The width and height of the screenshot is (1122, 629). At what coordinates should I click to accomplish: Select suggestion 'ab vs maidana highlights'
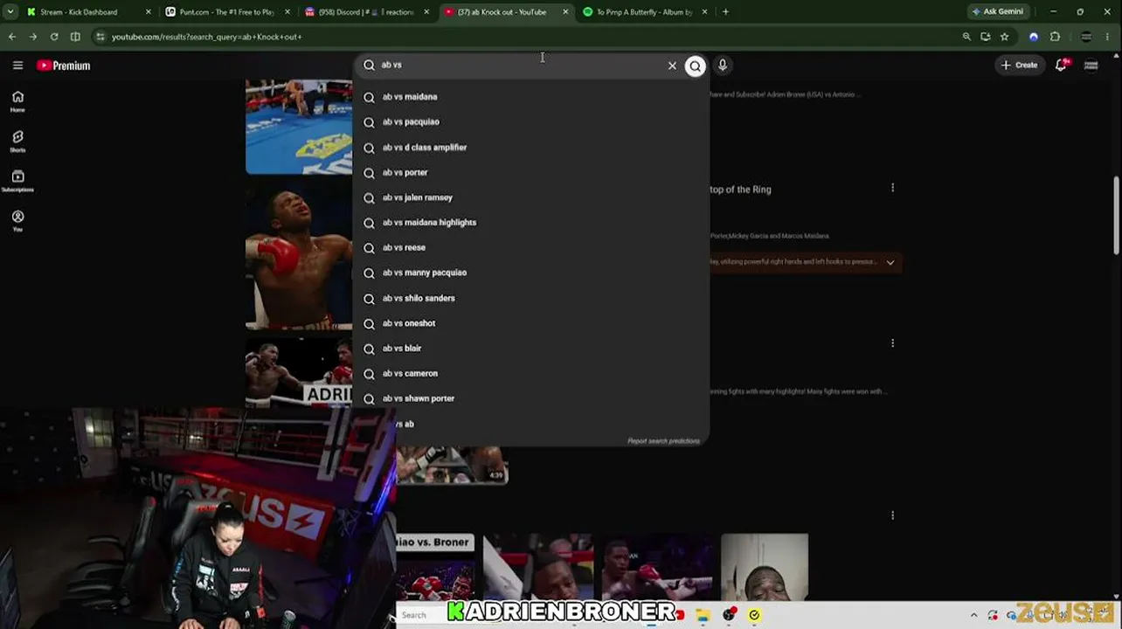coord(531,223)
